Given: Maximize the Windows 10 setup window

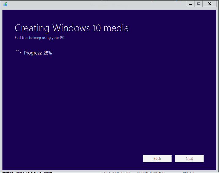Looking at the screenshot, I should 199,4.
